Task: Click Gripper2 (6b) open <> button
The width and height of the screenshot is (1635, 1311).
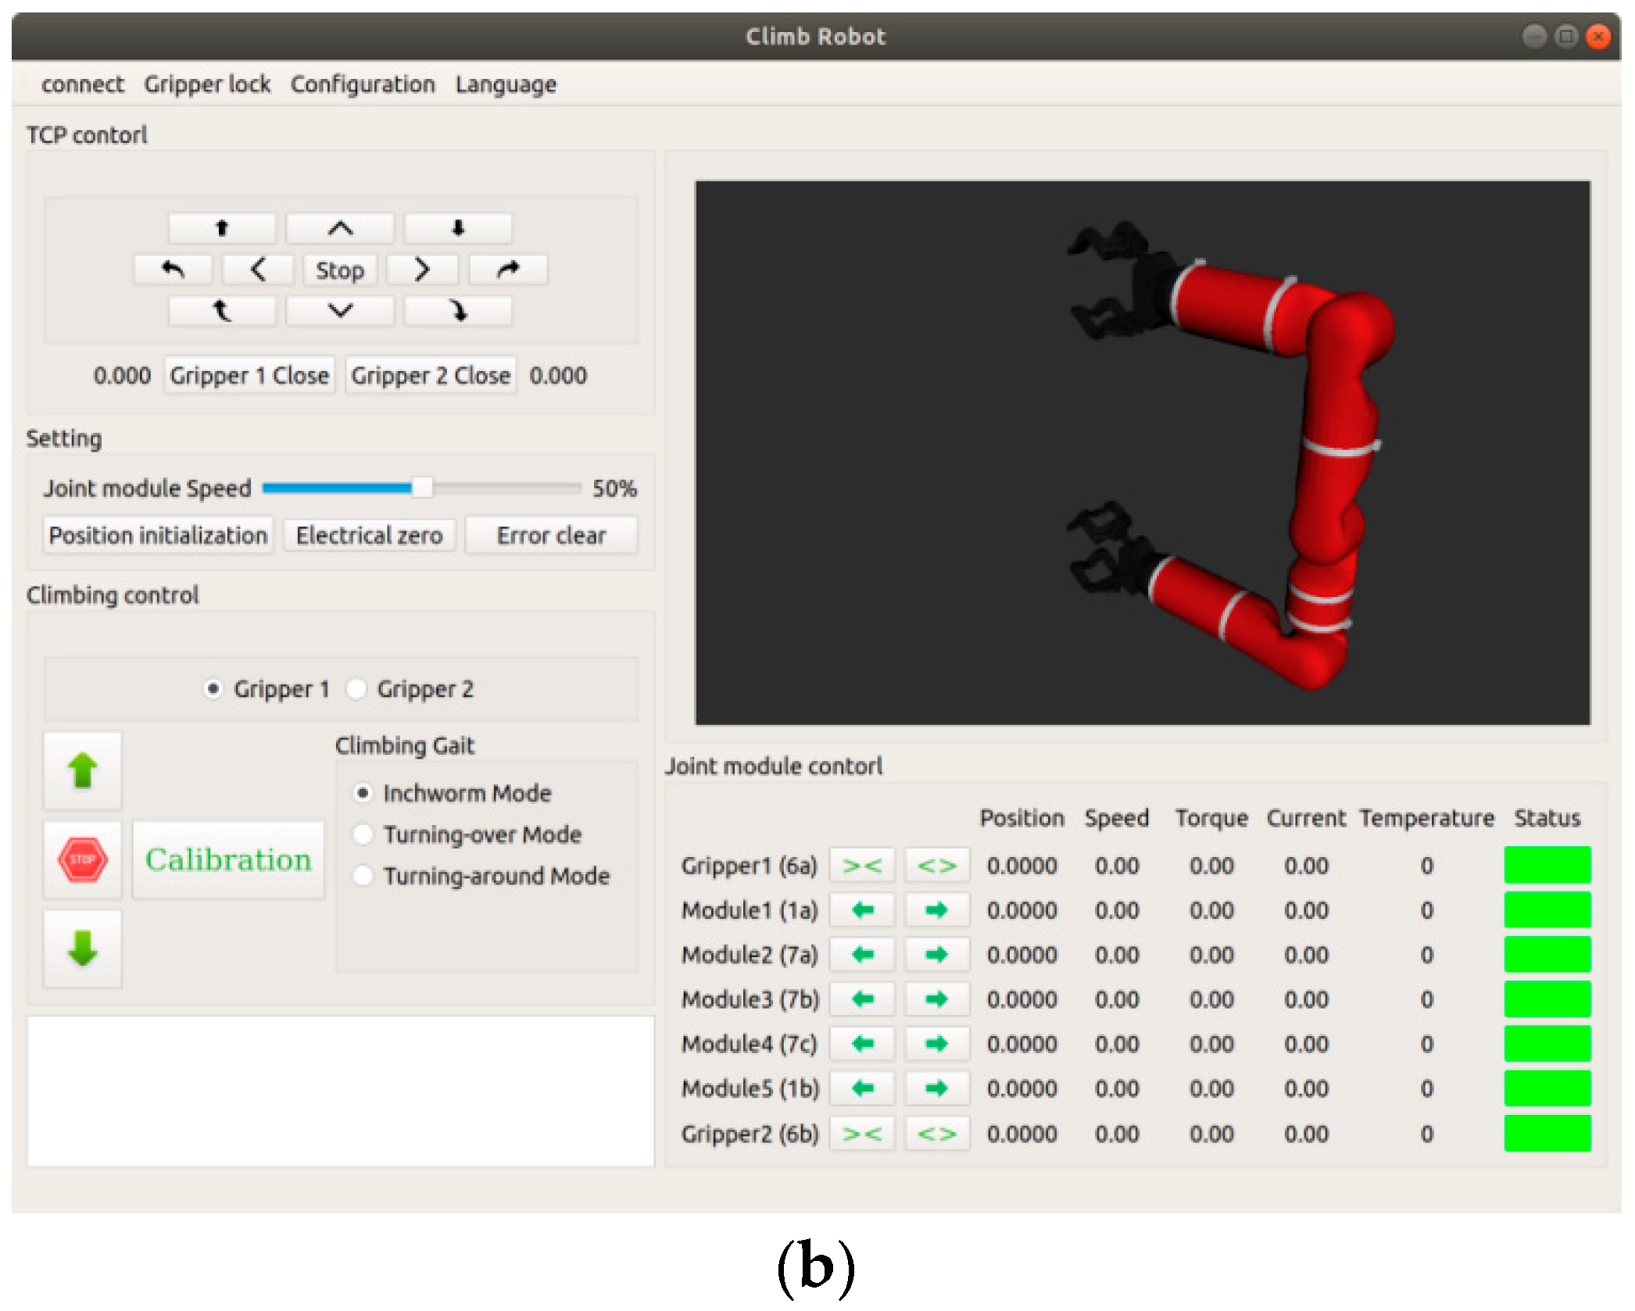Action: click(x=936, y=1134)
